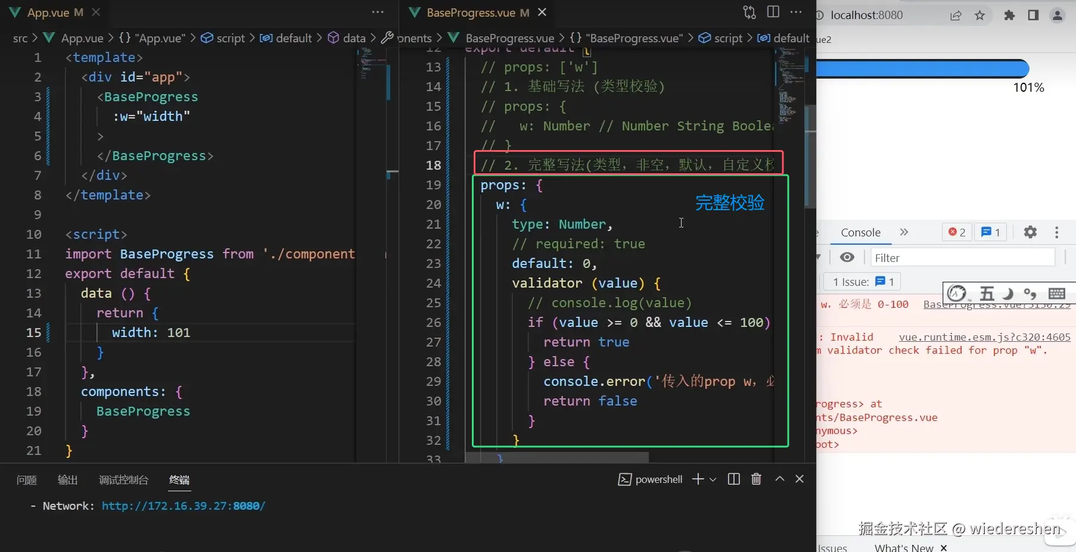Open the new terminal launch profile dropdown
The image size is (1076, 552).
tap(713, 479)
